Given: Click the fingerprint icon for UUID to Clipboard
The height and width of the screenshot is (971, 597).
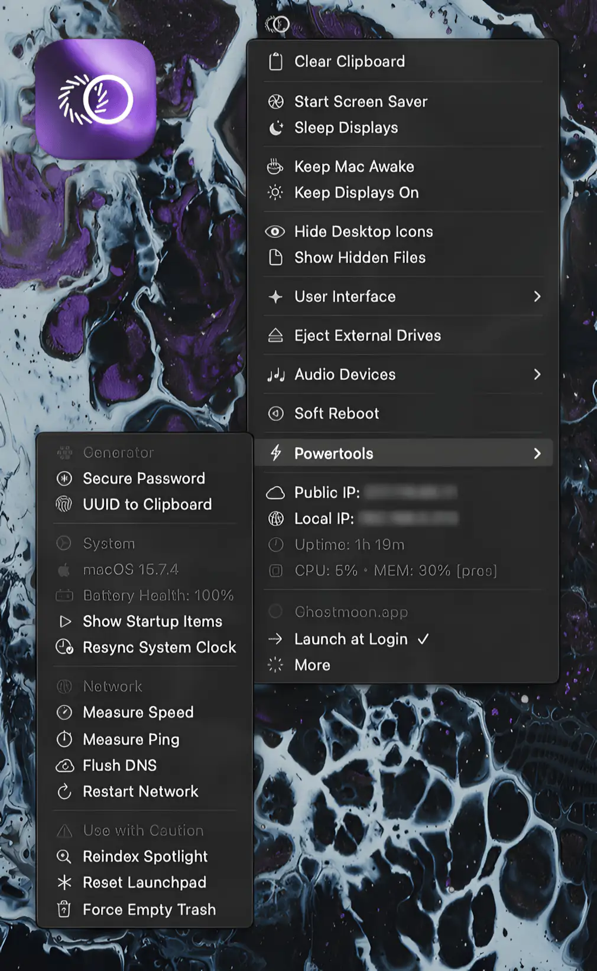Looking at the screenshot, I should [x=64, y=504].
